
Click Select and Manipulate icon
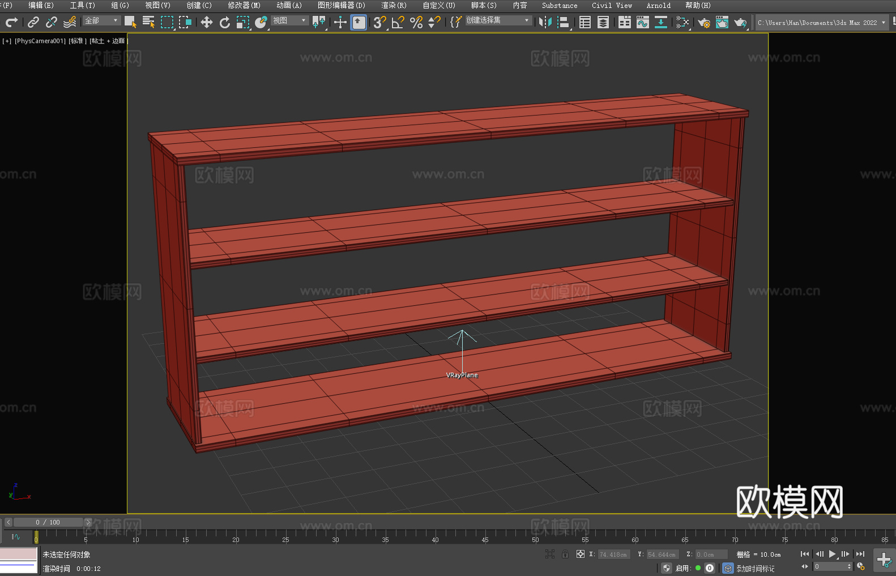click(x=340, y=22)
